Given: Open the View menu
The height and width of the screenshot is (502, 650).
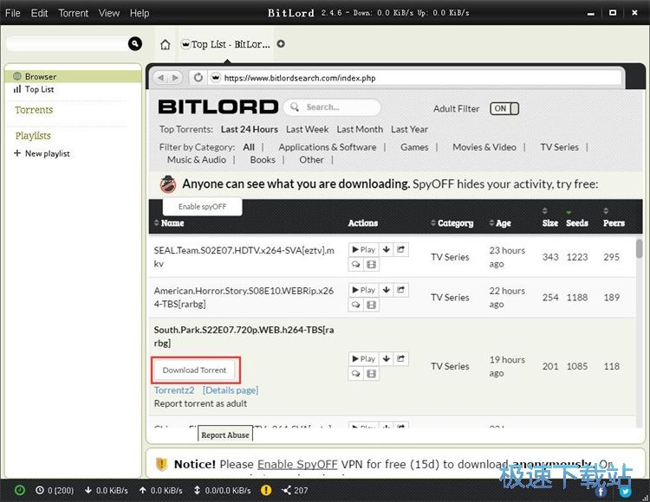Looking at the screenshot, I should (x=109, y=13).
